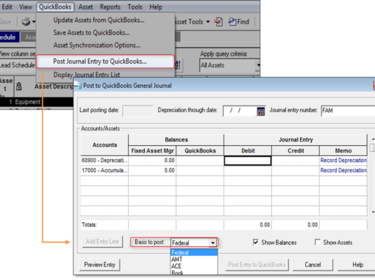Select ACE in the basis list
The image size is (375, 280).
[194, 266]
